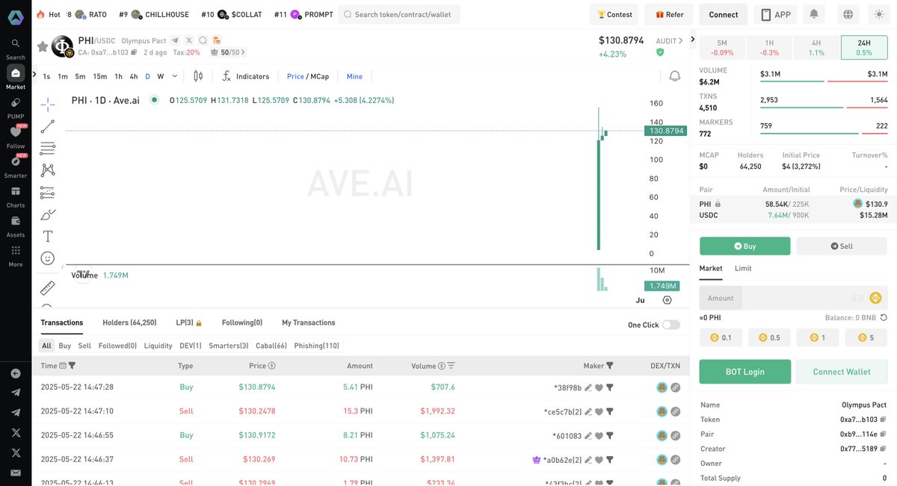Image resolution: width=897 pixels, height=486 pixels.
Task: Favorite PHI with the star icon
Action: coord(43,46)
